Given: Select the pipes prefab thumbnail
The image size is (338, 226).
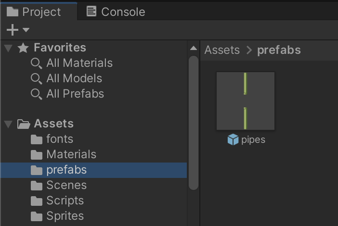Looking at the screenshot, I should click(x=246, y=101).
